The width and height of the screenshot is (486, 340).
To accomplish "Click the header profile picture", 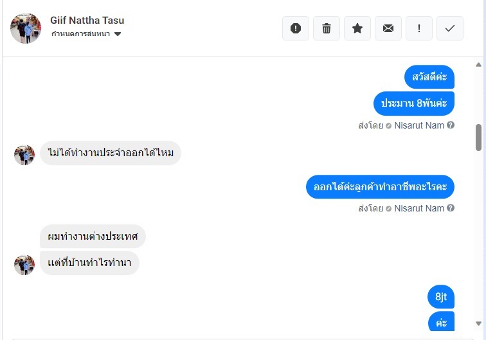I will (x=26, y=28).
